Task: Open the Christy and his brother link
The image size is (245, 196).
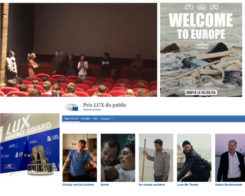Action: point(78,185)
